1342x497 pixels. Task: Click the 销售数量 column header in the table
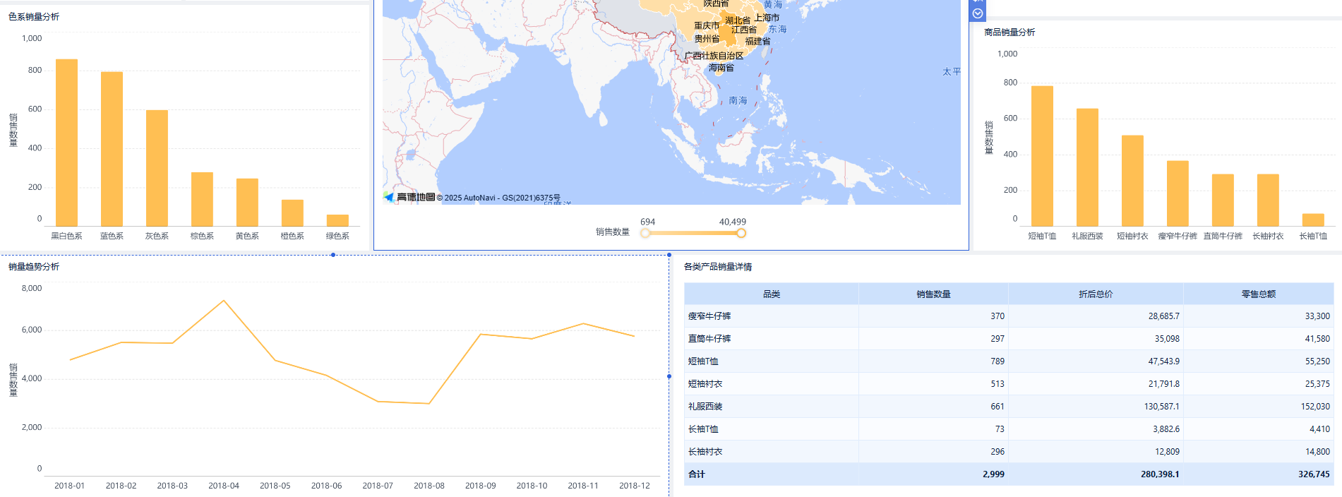click(x=933, y=294)
